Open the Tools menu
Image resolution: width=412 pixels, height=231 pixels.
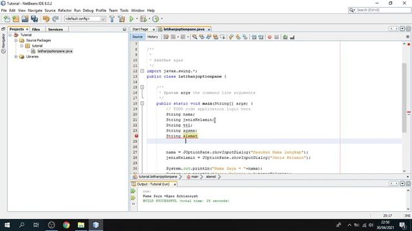click(124, 10)
